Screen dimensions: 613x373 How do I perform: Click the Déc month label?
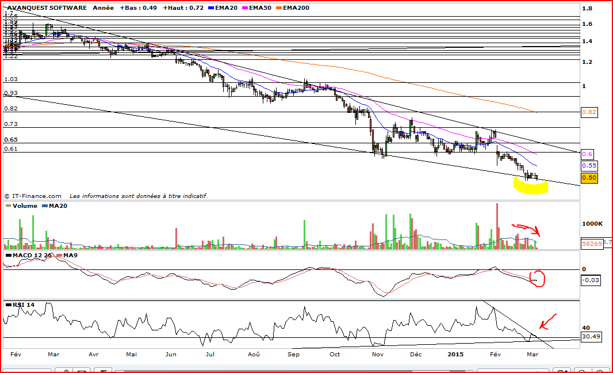(416, 354)
